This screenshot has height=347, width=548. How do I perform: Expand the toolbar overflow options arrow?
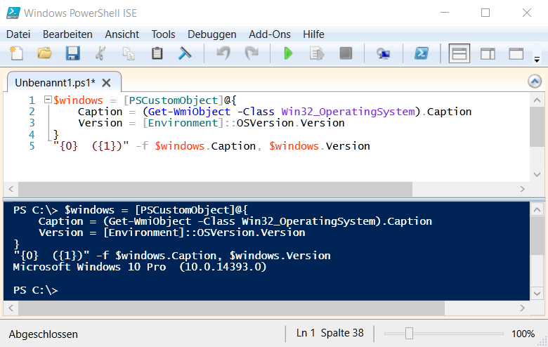click(x=537, y=60)
